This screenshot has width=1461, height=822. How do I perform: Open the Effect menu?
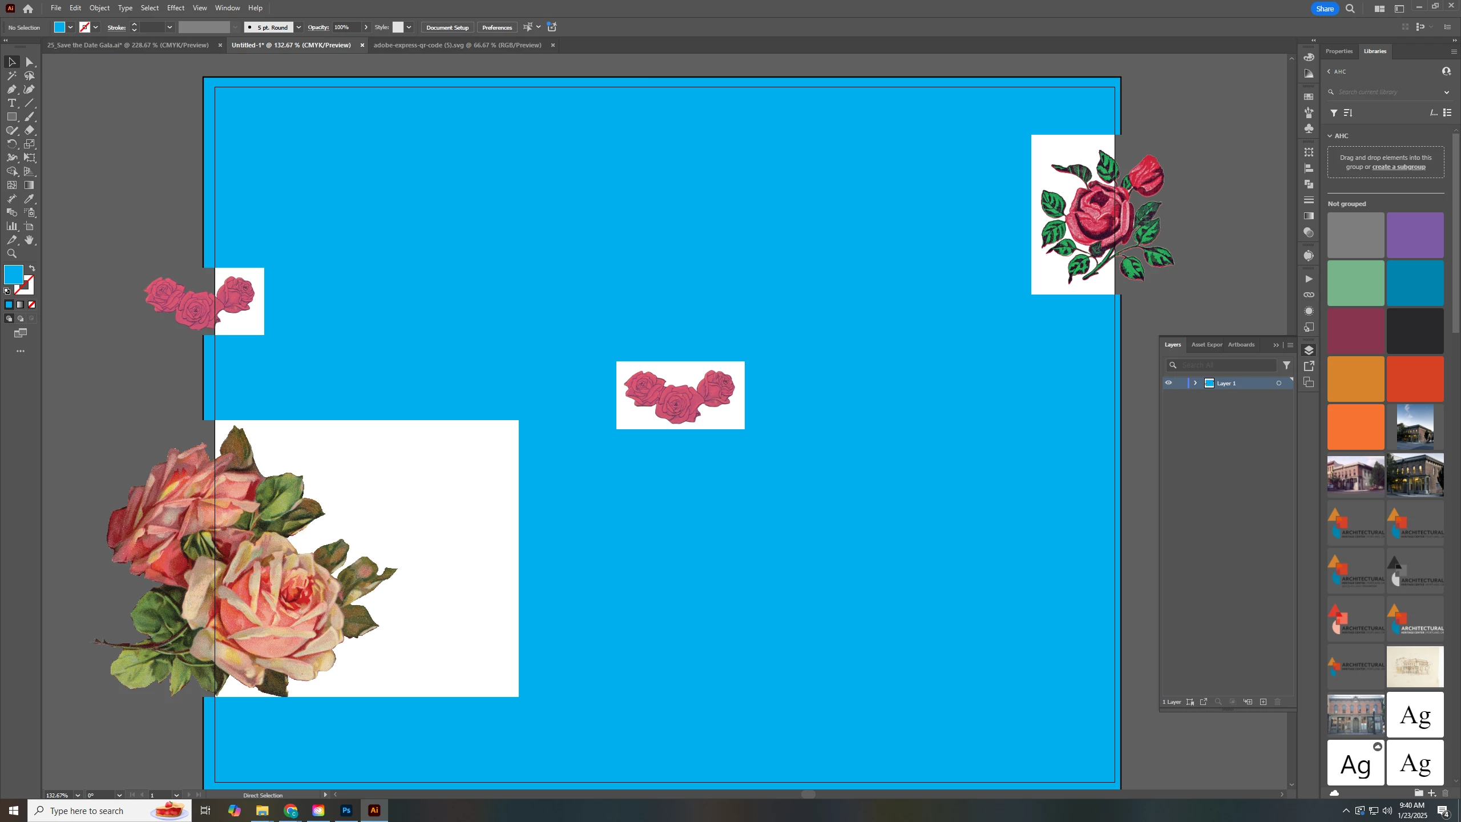click(x=175, y=8)
